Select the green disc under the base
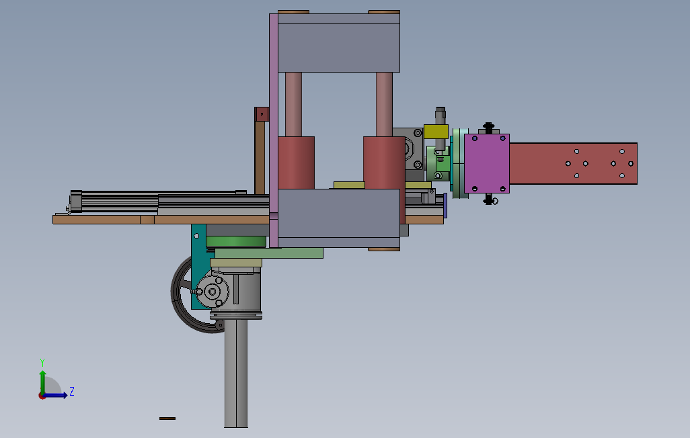The height and width of the screenshot is (438, 690). point(236,241)
